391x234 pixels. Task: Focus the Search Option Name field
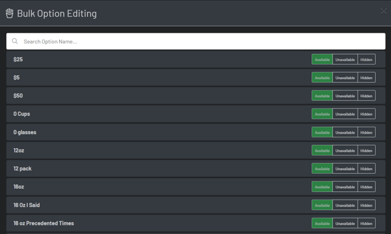point(196,41)
